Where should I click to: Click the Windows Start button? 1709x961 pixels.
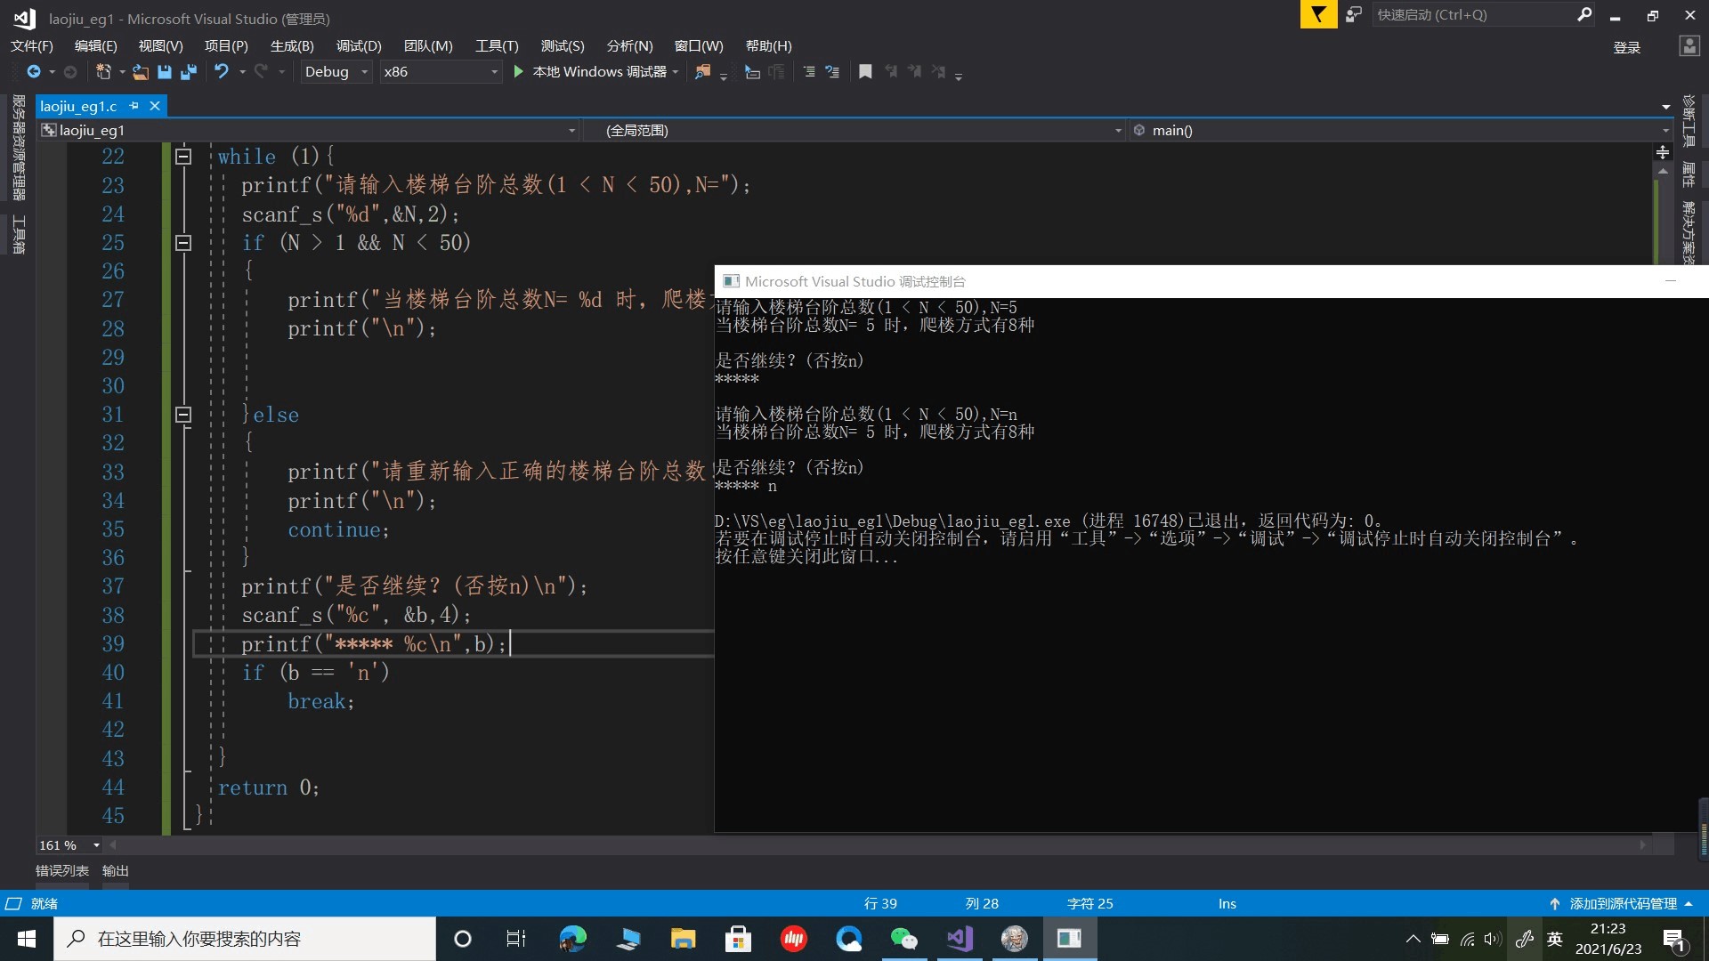point(27,939)
